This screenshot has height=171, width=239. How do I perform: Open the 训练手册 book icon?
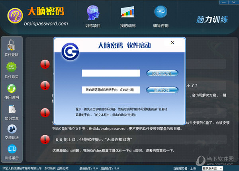pyautogui.click(x=12, y=149)
